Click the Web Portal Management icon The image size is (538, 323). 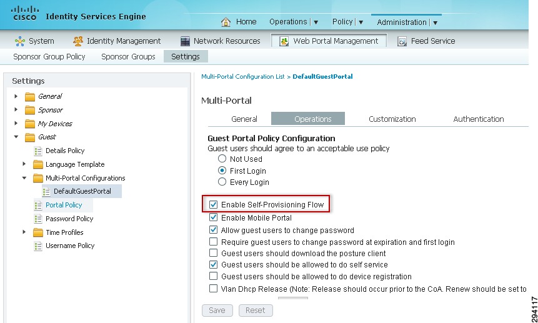coord(284,41)
